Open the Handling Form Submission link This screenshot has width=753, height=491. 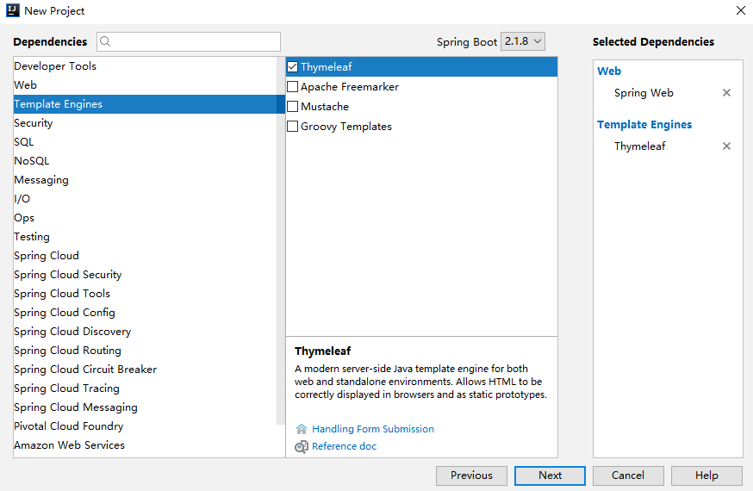373,429
